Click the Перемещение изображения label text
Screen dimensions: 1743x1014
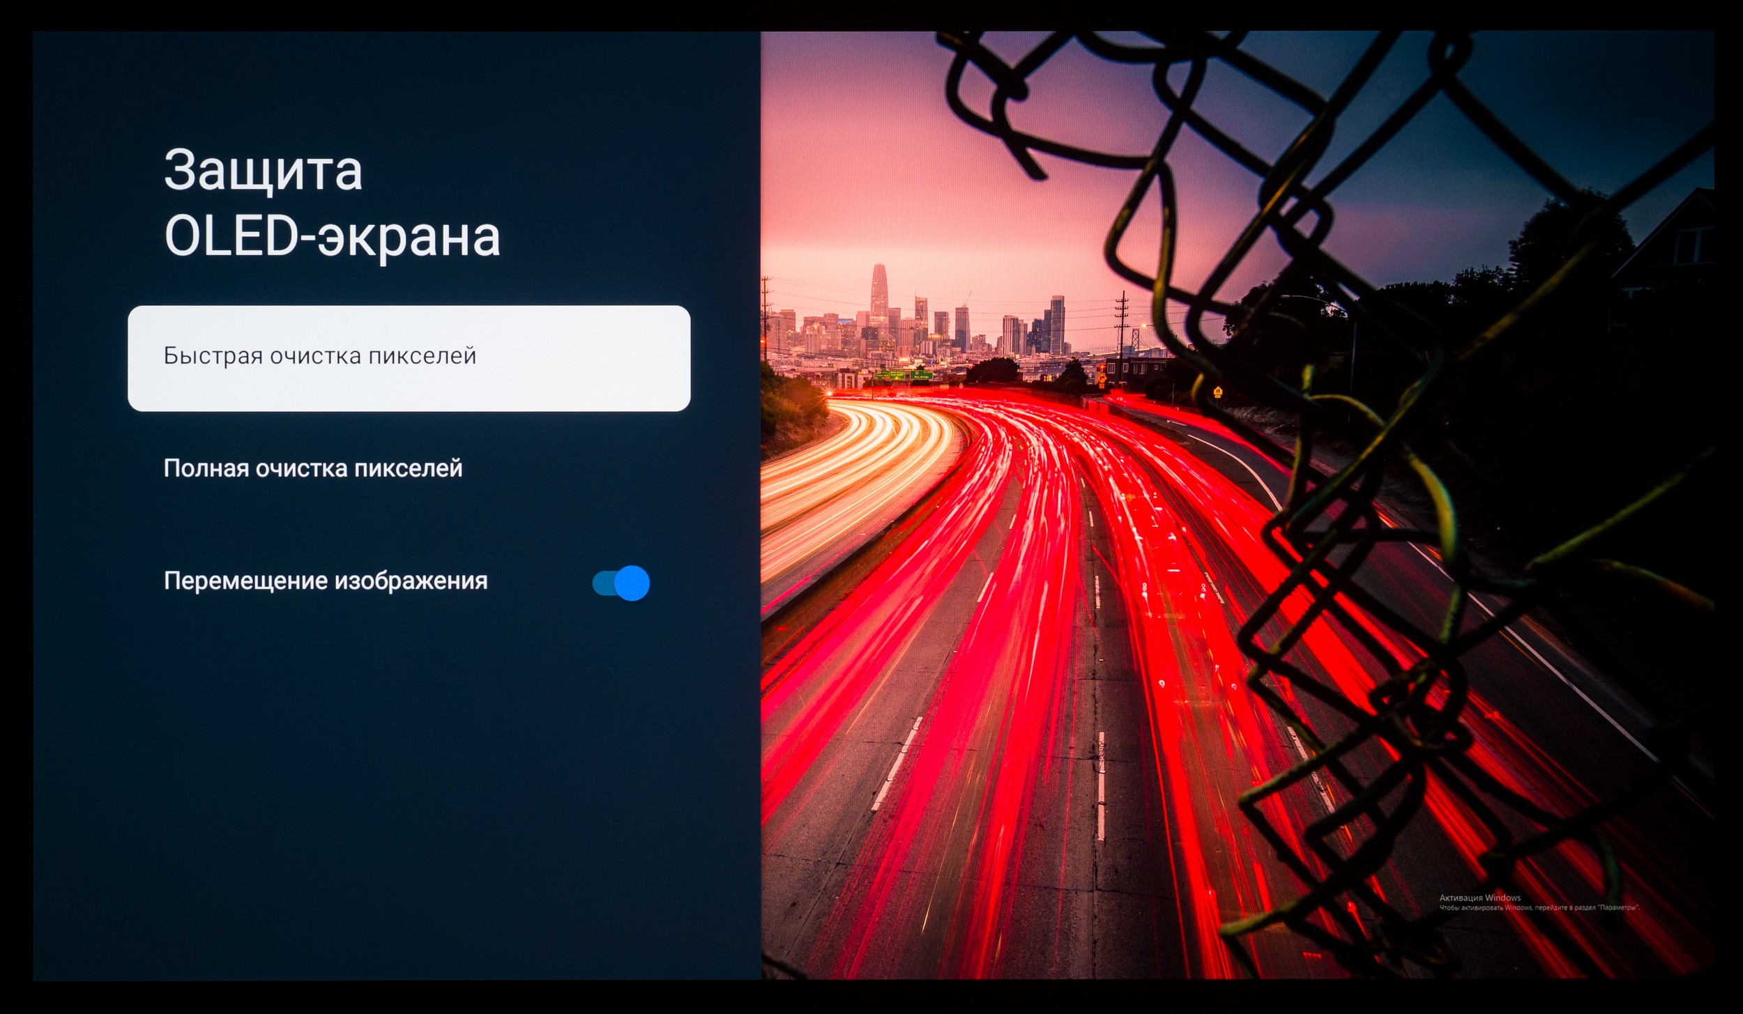(326, 581)
